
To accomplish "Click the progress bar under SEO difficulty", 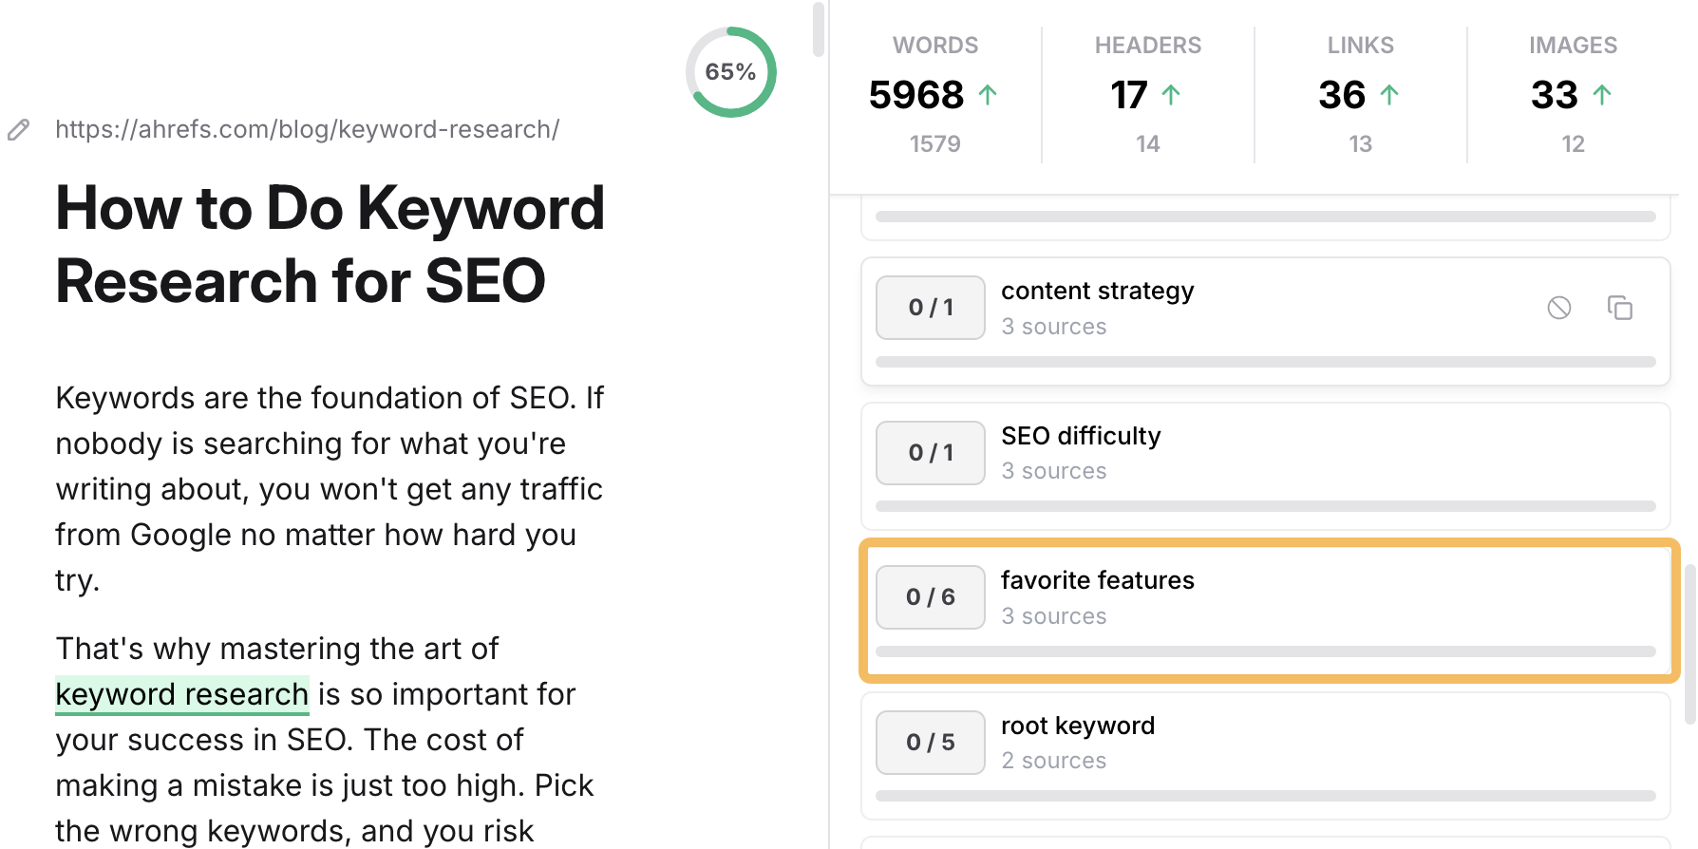I will [x=1265, y=506].
